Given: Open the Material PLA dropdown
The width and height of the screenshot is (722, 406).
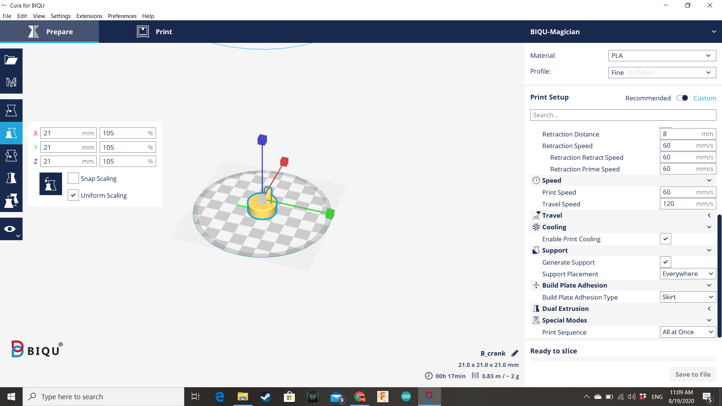Looking at the screenshot, I should tap(662, 56).
